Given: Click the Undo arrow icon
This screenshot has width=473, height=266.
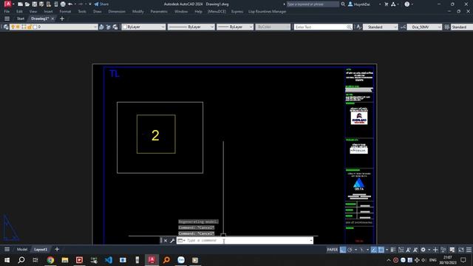Looking at the screenshot, I should coord(70,4).
